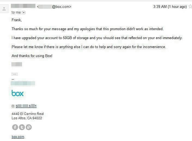
Task: Click the sender's profile avatar icon
Action: 4,9
